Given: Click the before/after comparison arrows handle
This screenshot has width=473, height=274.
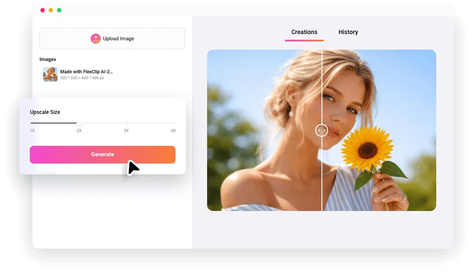Looking at the screenshot, I should 321,130.
